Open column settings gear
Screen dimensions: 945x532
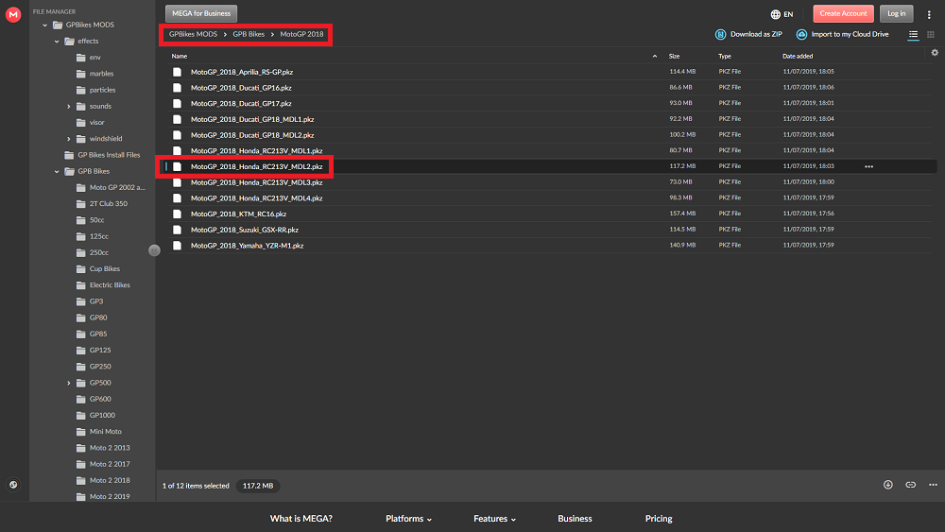click(935, 53)
